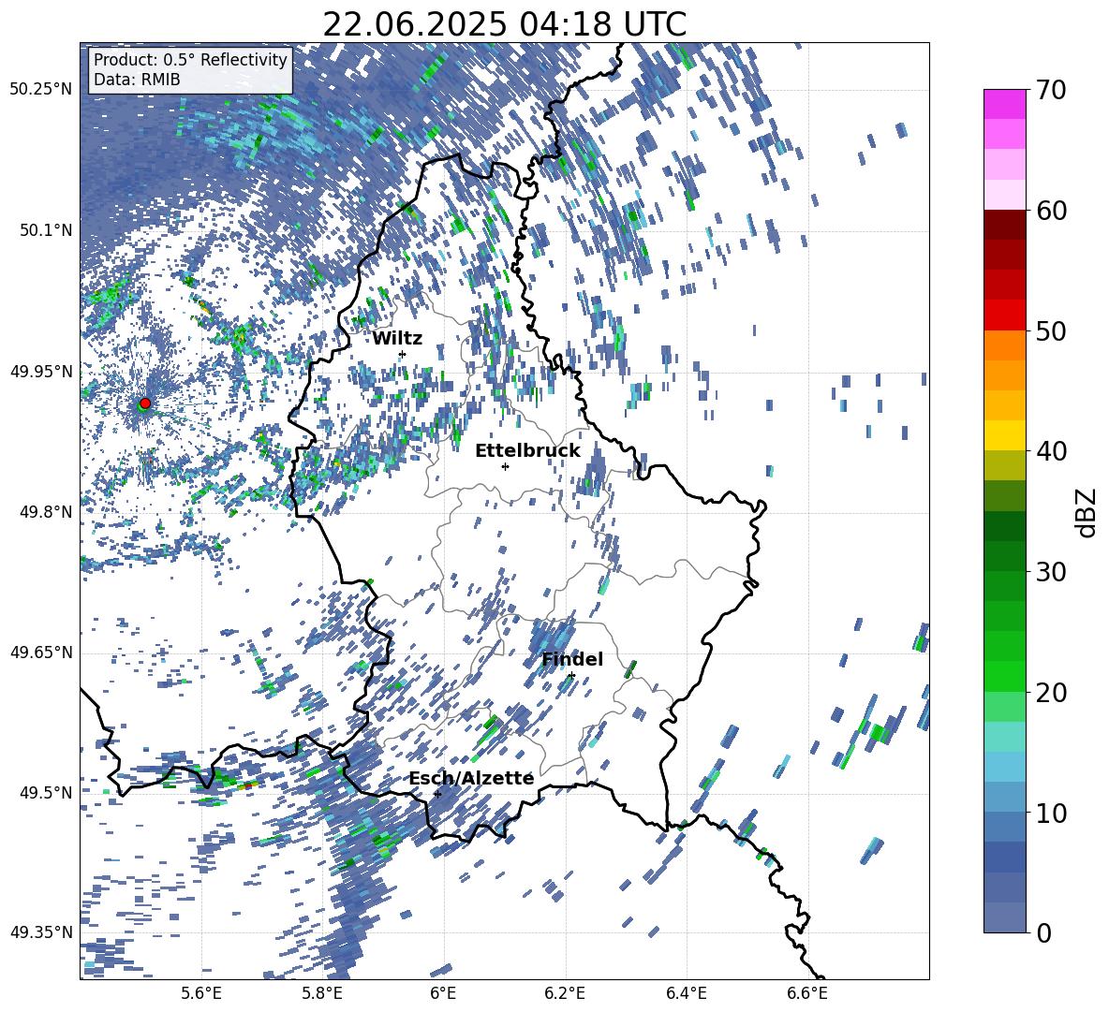Click the 49.5°N latitude tick label

[x=46, y=792]
